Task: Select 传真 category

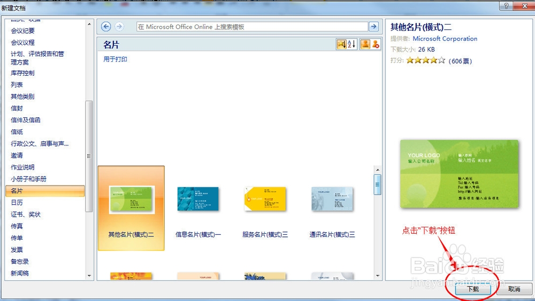Action: [17, 226]
